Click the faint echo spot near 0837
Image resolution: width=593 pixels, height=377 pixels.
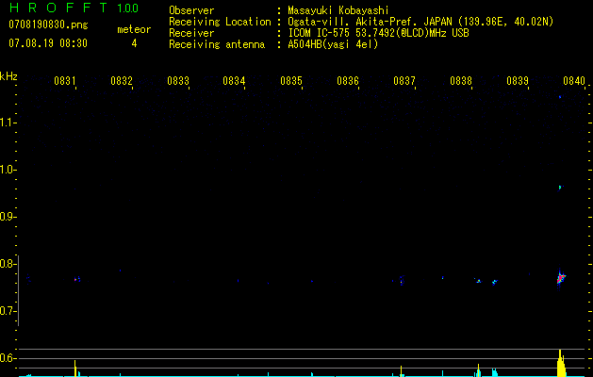pyautogui.click(x=402, y=281)
